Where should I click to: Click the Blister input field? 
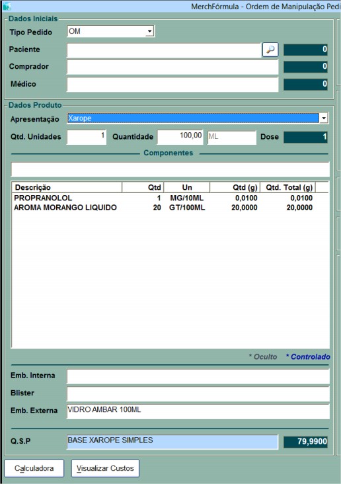point(198,394)
